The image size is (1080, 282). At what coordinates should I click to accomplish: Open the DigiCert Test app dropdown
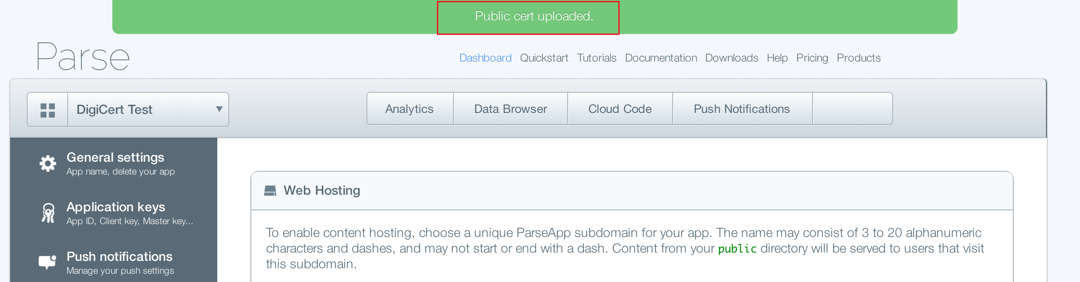pos(138,110)
